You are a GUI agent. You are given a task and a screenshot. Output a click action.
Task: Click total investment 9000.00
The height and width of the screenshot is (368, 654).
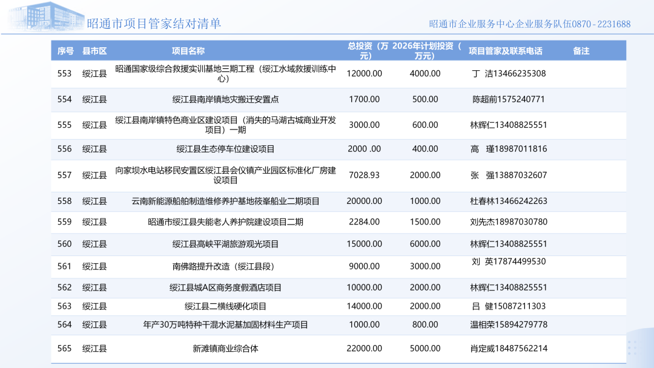364,266
